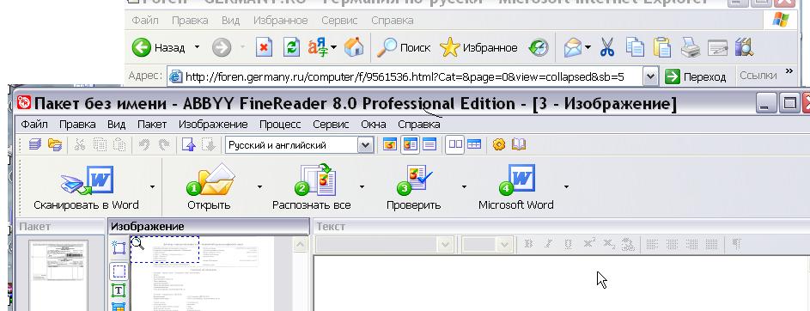Click the Internet Explorer Home icon
Screen dimensions: 810x311
pos(355,48)
